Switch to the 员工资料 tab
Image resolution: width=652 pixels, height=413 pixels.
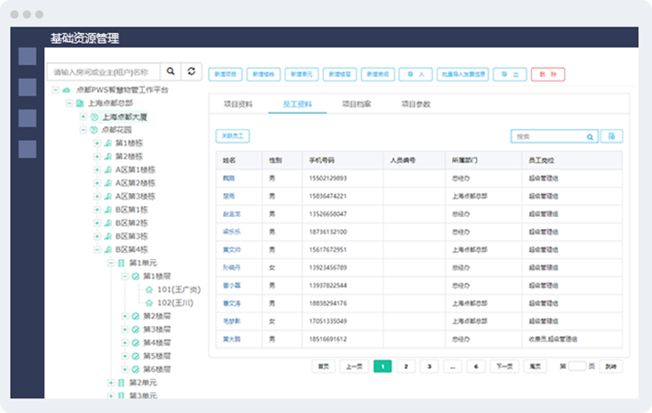[x=297, y=104]
